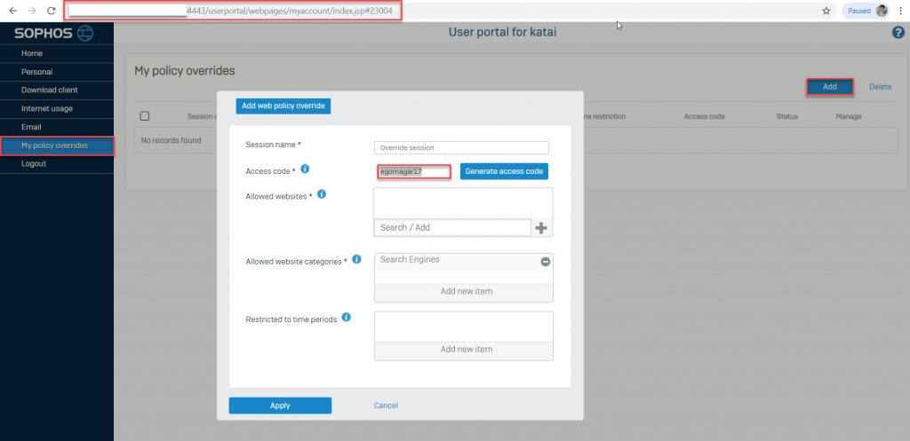The image size is (910, 441).
Task: Focus the Session name input field
Action: 461,148
